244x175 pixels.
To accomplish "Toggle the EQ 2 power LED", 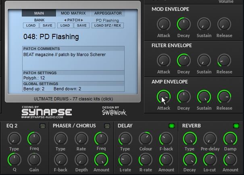I will click(x=42, y=126).
